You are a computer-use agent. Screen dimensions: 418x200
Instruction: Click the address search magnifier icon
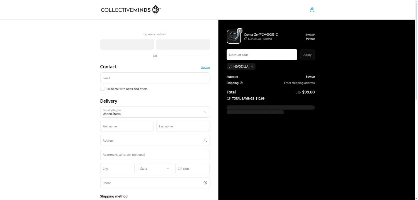pos(205,140)
